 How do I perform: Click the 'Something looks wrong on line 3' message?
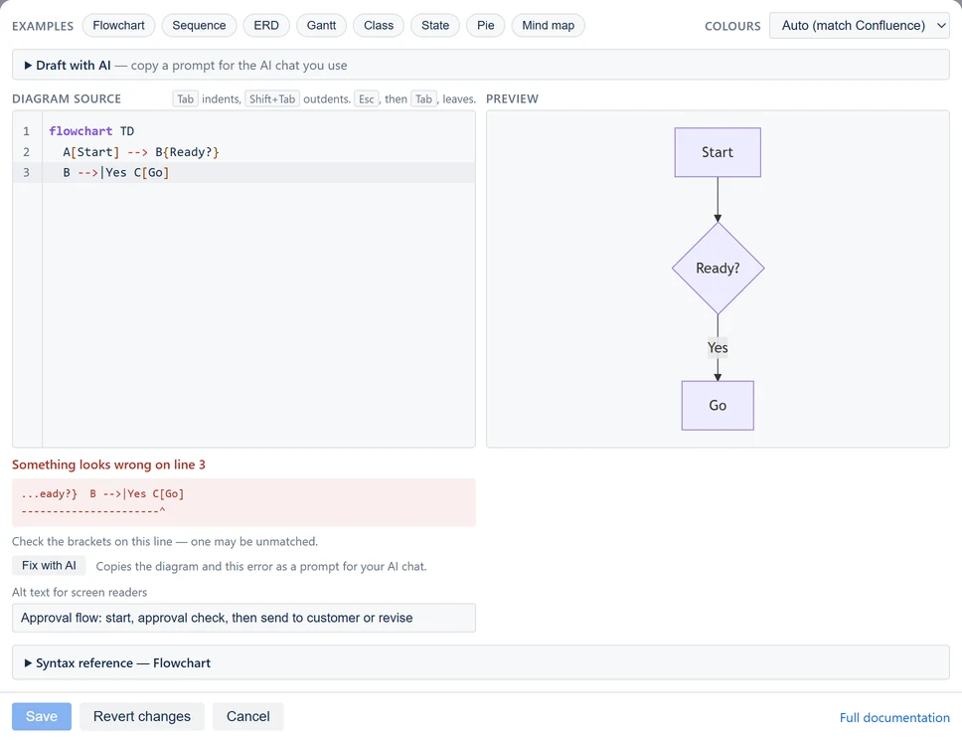click(108, 464)
